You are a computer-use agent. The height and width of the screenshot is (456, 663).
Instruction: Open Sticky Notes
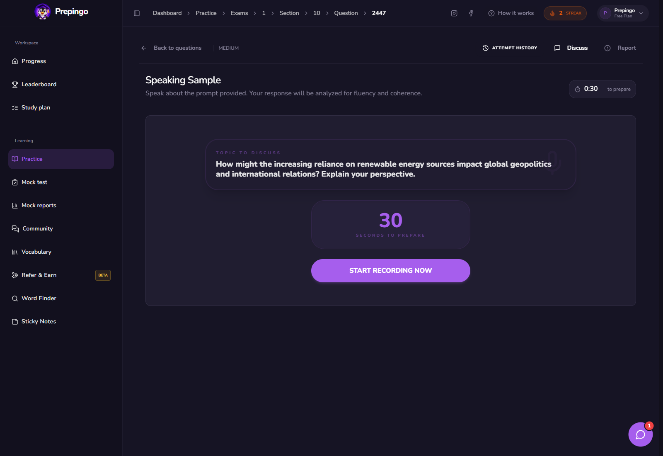tap(61, 322)
